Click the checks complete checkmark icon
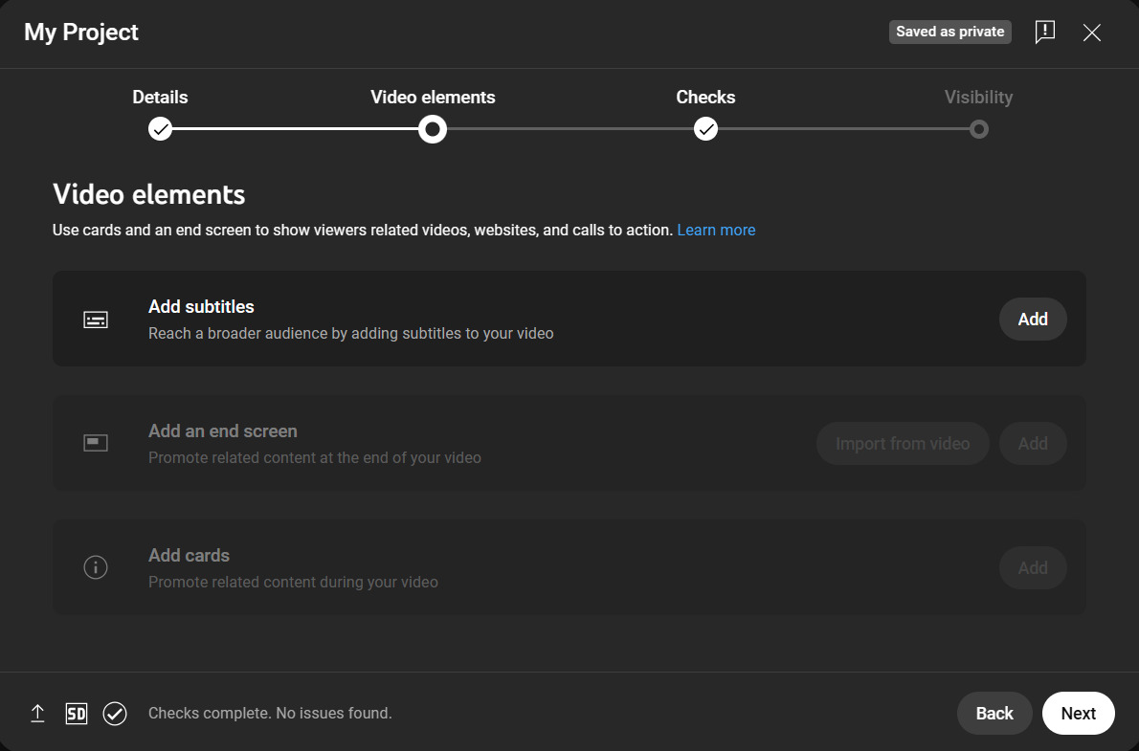Image resolution: width=1139 pixels, height=751 pixels. coord(115,713)
